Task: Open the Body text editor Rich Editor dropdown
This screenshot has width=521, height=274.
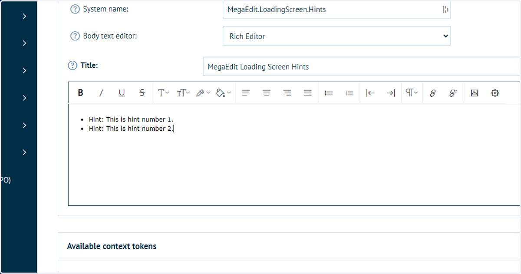Action: point(337,36)
